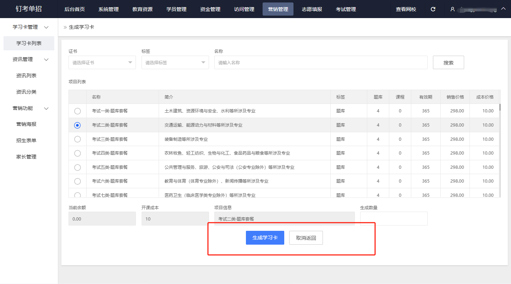Click the breadcrumb double-arrow icon
The image size is (511, 284).
pyautogui.click(x=65, y=27)
